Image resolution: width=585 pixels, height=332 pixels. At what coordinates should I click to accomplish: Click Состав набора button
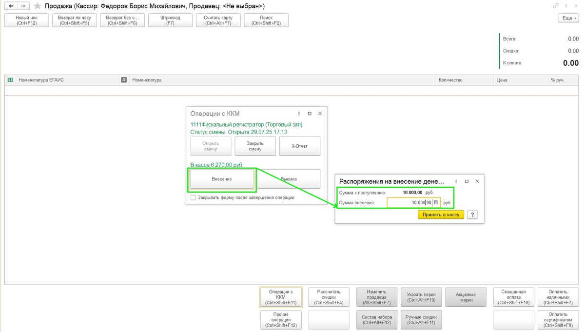377,320
